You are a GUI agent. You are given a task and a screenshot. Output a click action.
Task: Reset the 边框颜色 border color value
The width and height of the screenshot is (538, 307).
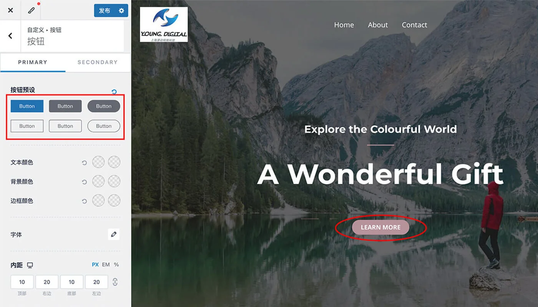pos(84,201)
